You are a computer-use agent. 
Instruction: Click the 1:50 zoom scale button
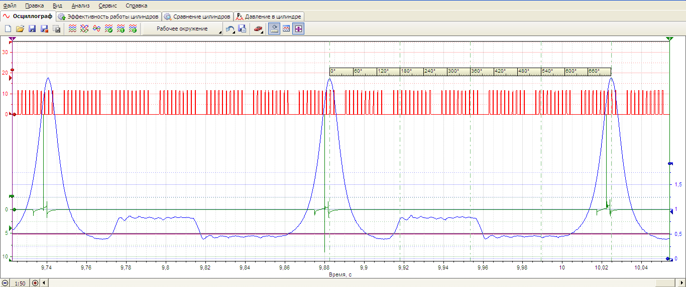(20, 283)
